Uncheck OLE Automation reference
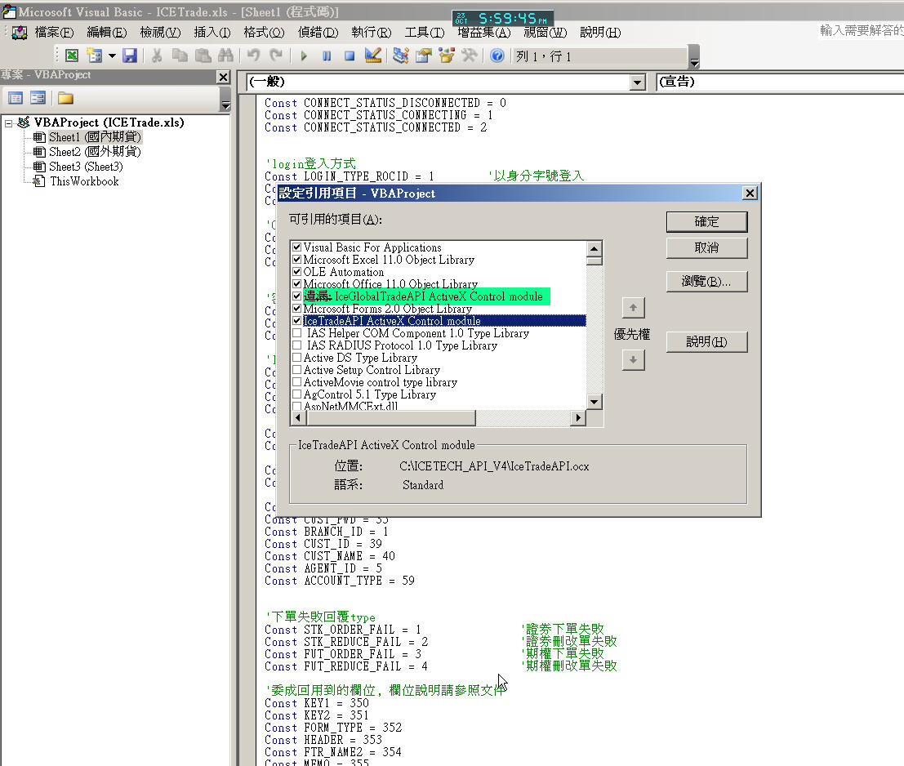 (297, 271)
